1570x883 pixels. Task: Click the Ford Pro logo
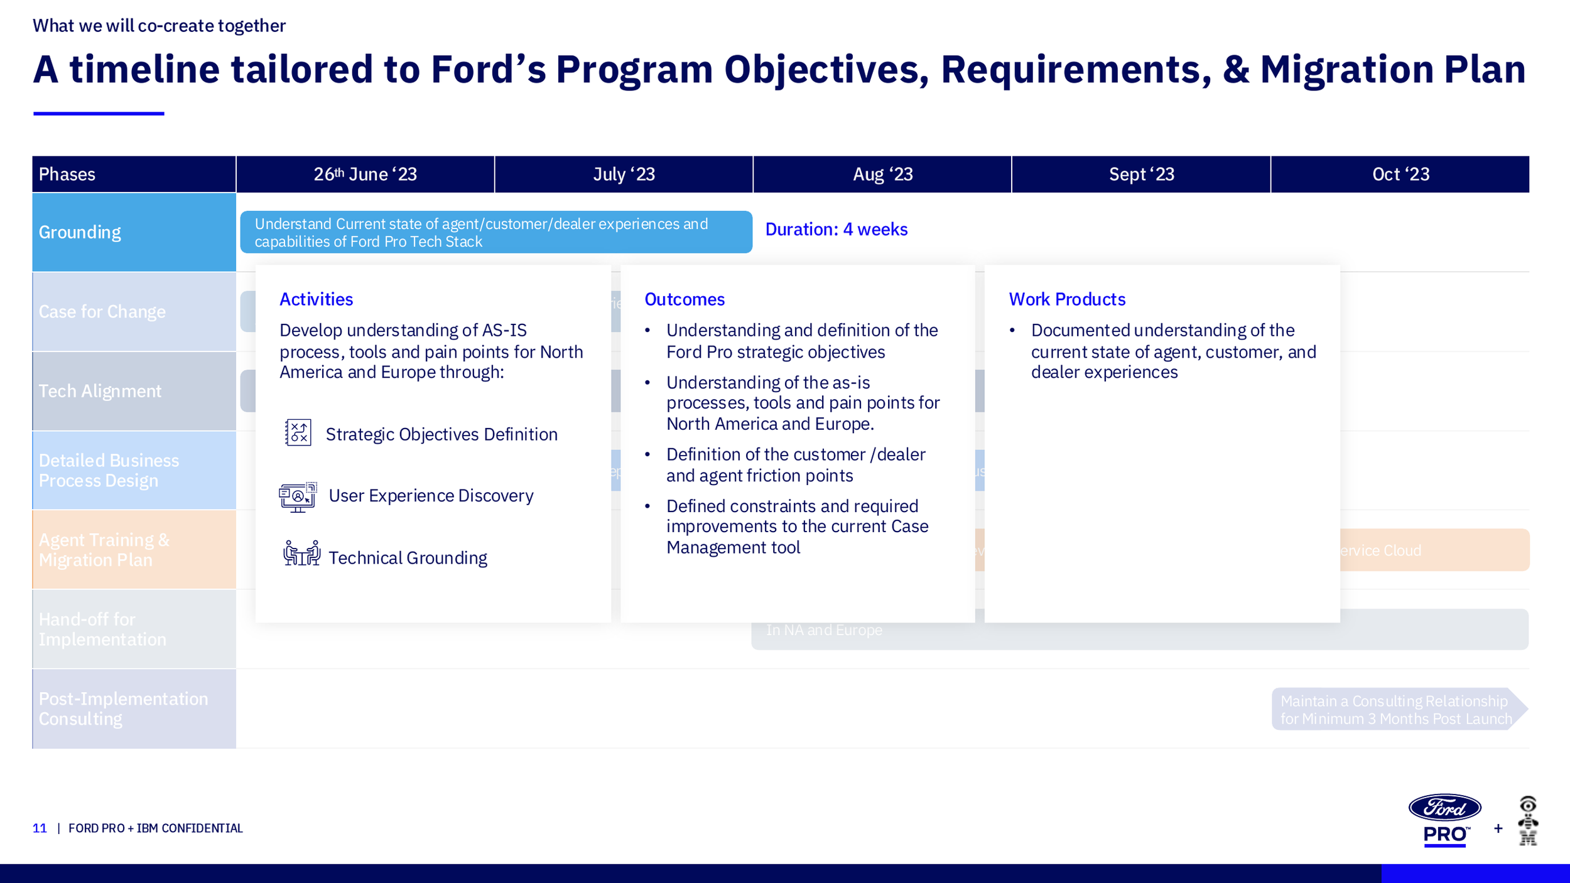pos(1445,821)
